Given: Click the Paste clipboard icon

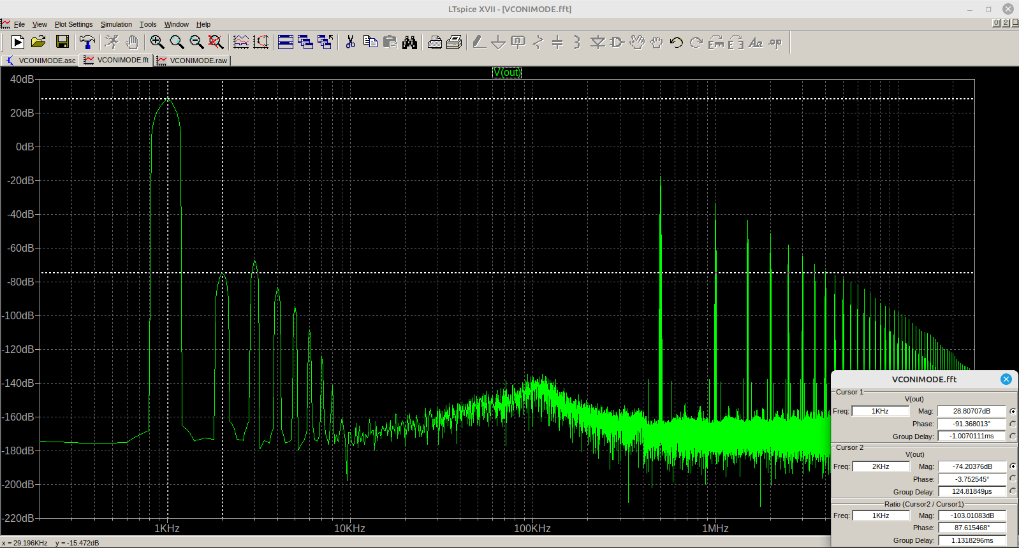Looking at the screenshot, I should click(x=390, y=42).
